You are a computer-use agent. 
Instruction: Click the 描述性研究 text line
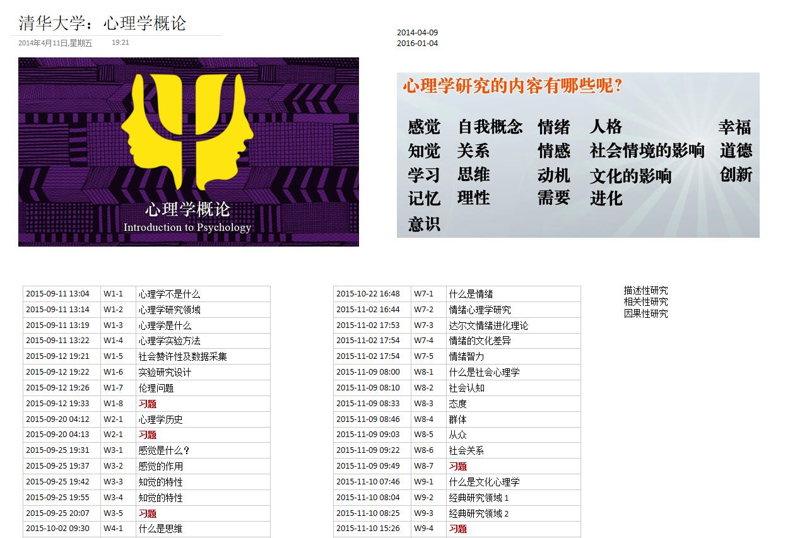pos(645,290)
